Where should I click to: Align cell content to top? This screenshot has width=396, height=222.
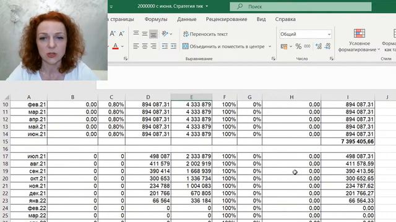(x=136, y=33)
